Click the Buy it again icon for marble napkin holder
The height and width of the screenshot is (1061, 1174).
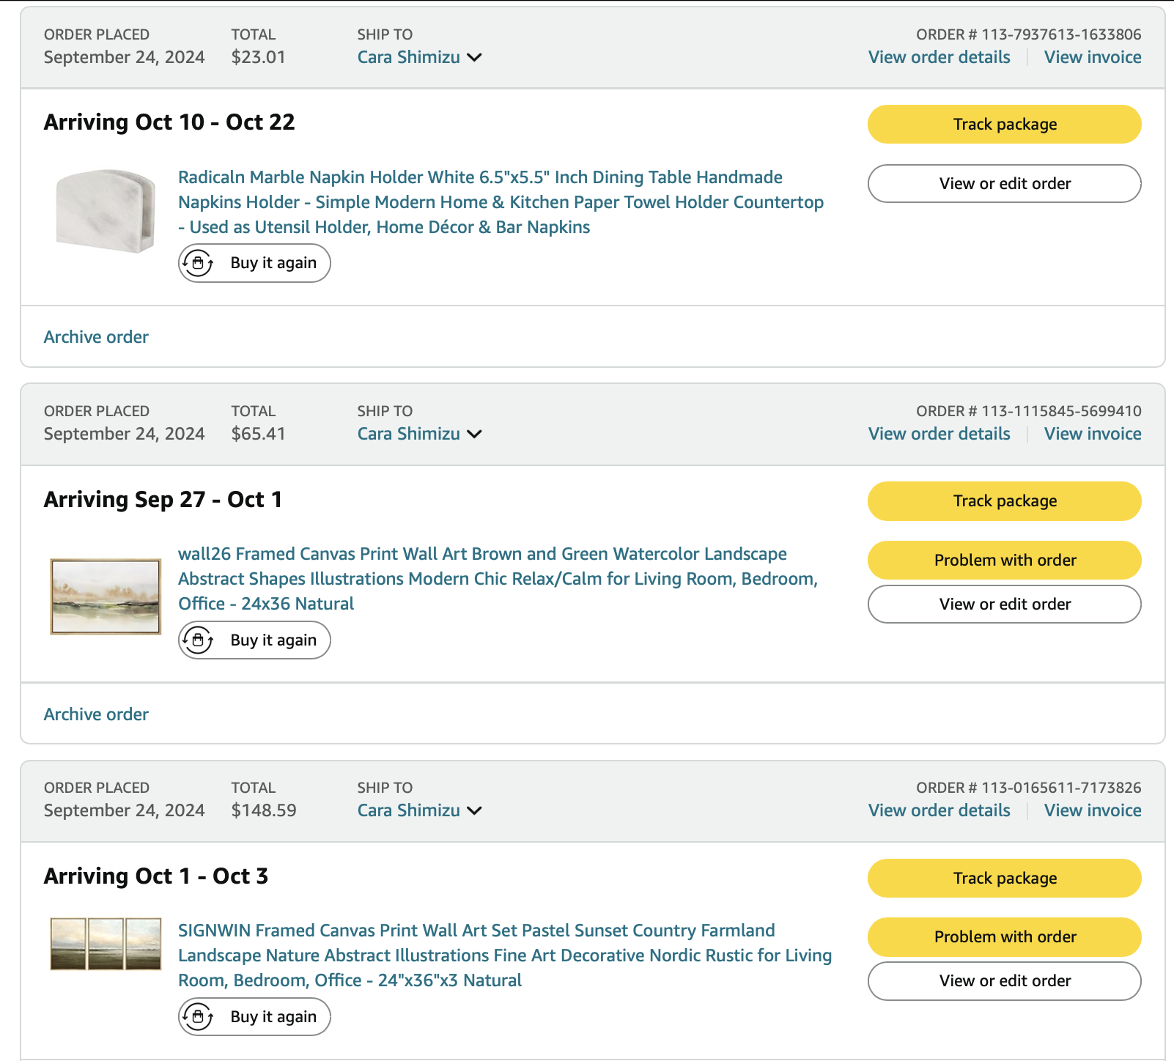pos(198,263)
